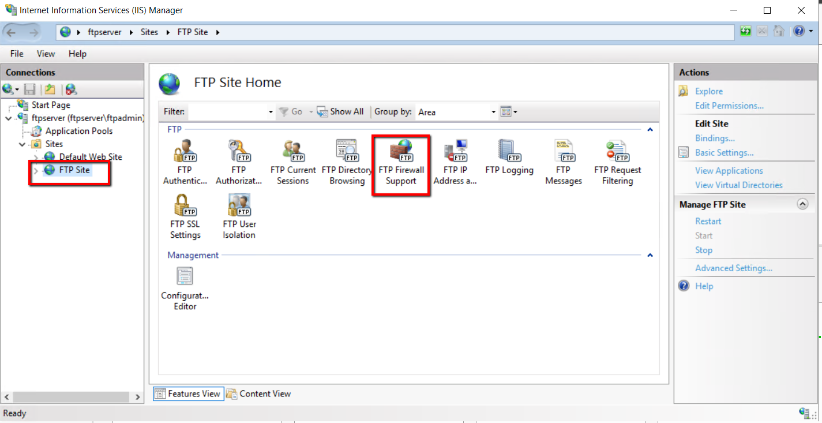Stop the FTP site
822x423 pixels.
tap(704, 250)
